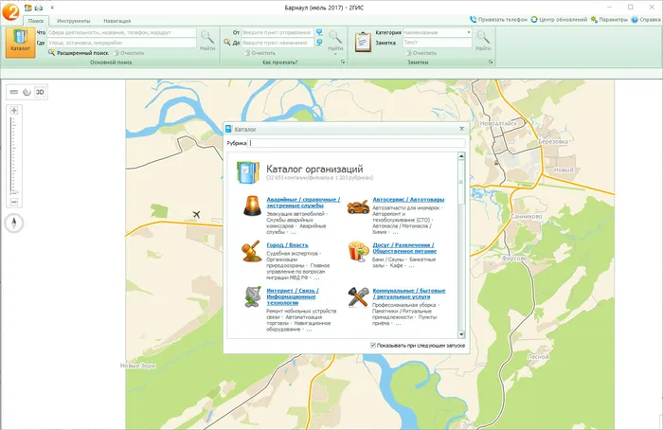Close the Каталог dialog window
Viewport: 663px width, 430px height.
click(462, 129)
